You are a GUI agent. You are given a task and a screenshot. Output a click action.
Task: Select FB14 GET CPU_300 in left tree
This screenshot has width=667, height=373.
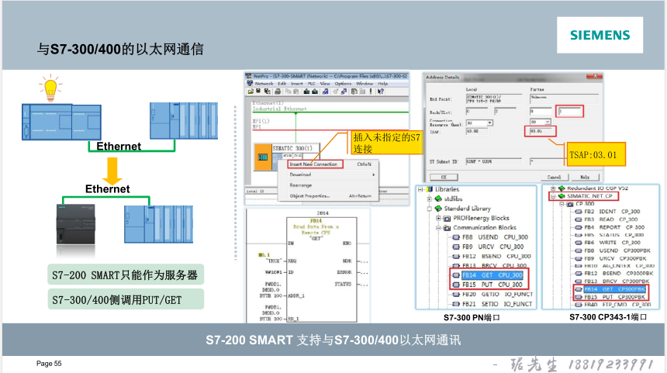(x=491, y=275)
